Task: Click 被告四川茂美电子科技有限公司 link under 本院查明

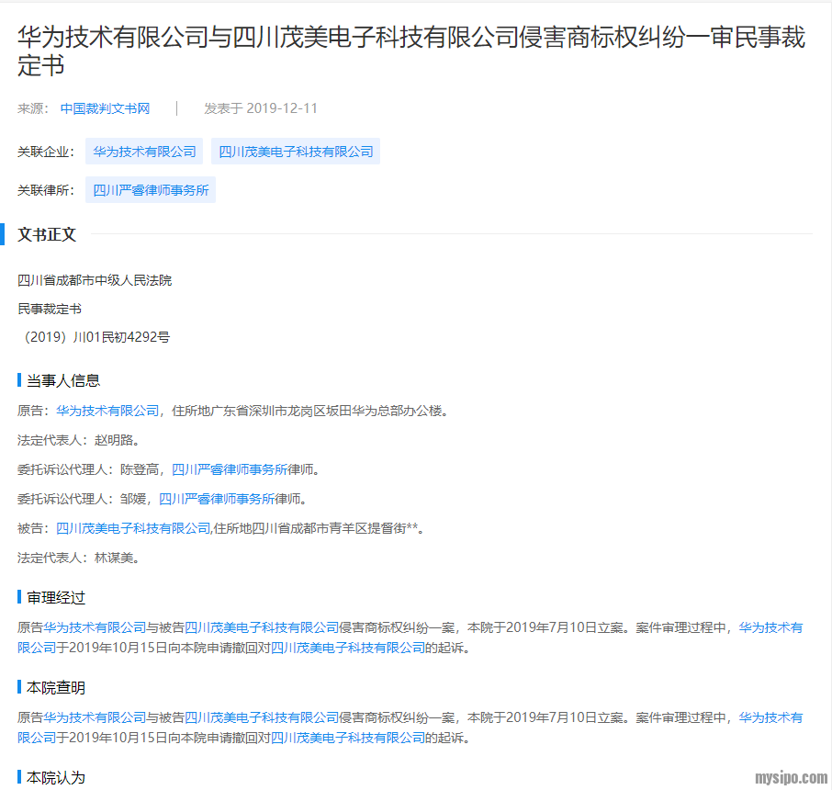Action: (262, 717)
